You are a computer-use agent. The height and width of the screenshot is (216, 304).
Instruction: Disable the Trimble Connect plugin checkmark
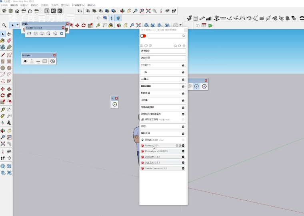pos(183,168)
